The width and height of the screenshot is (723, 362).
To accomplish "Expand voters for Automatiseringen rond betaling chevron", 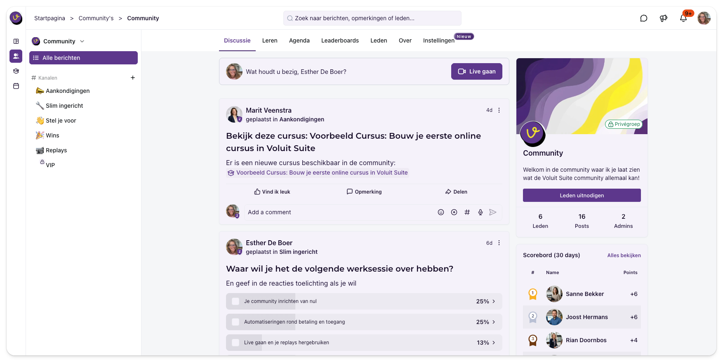I will click(494, 322).
